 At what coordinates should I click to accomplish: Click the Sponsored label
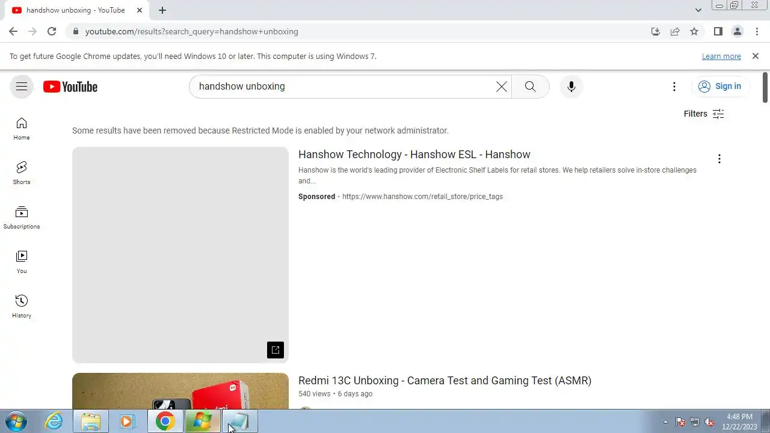316,197
